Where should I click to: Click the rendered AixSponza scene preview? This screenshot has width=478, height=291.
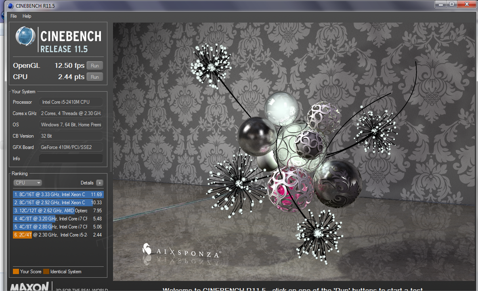294,151
